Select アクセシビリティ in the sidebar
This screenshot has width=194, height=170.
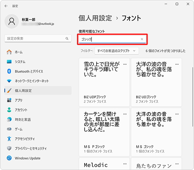(38, 138)
